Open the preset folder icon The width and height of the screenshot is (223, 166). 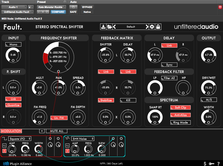click(109, 27)
